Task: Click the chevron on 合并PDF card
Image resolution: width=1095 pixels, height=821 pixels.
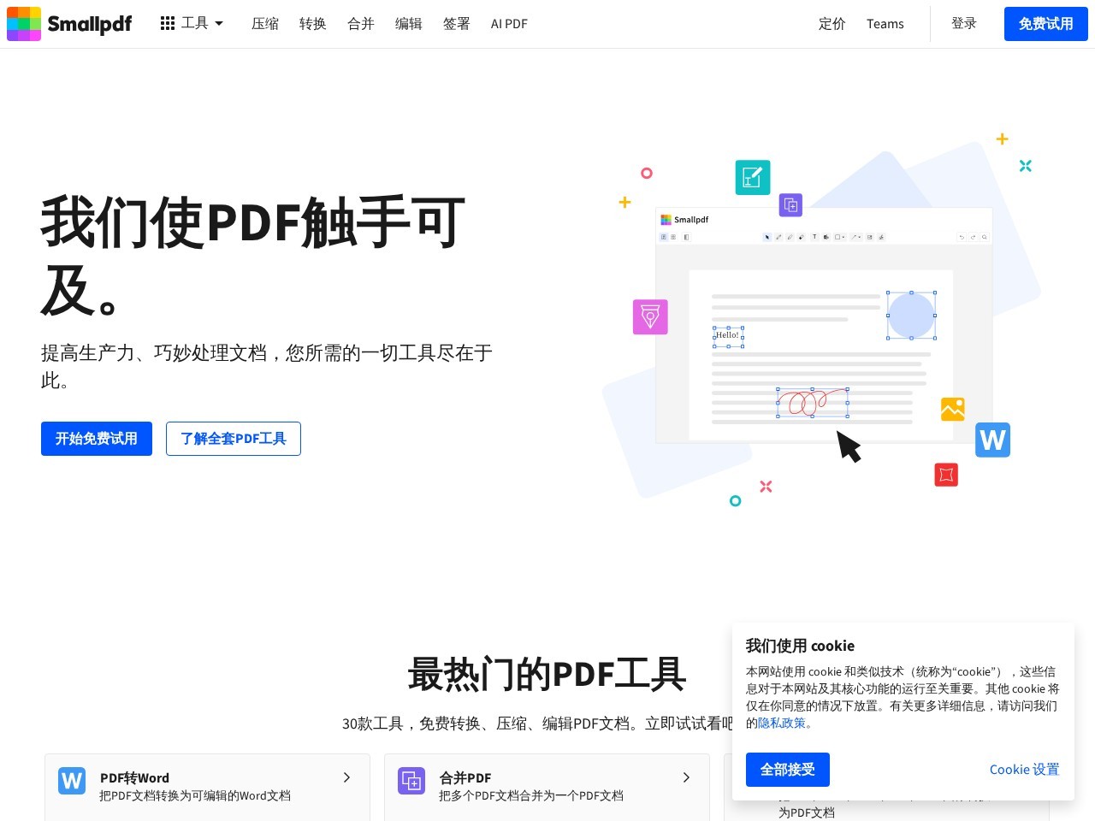Action: pos(686,777)
